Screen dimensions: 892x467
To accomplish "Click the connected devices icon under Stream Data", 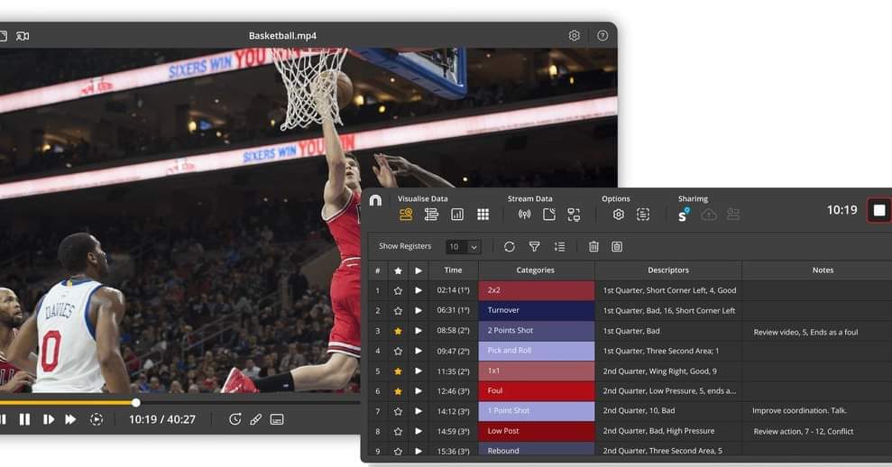I will point(574,215).
